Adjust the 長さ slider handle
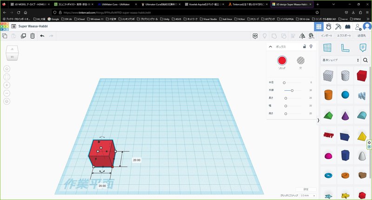Viewport: 372px width, 200px height. 286,98
